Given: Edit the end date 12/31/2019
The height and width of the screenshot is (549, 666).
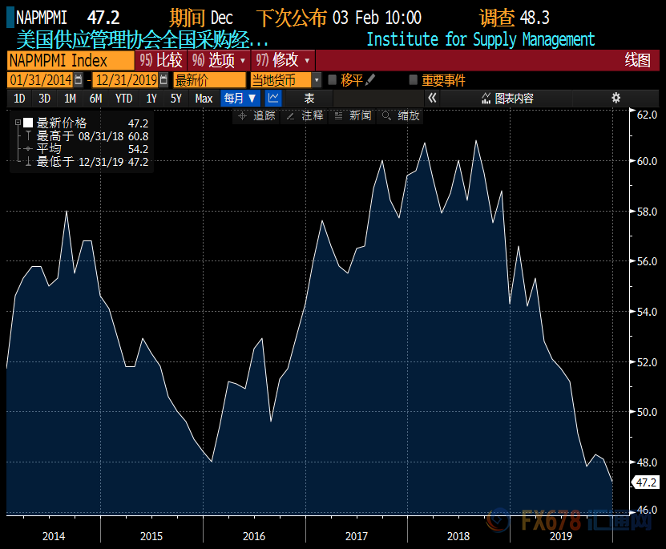Looking at the screenshot, I should coord(126,79).
